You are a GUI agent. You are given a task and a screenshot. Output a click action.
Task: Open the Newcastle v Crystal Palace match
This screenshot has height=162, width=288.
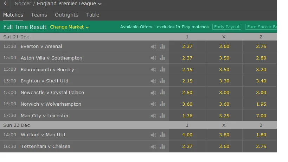tap(52, 93)
